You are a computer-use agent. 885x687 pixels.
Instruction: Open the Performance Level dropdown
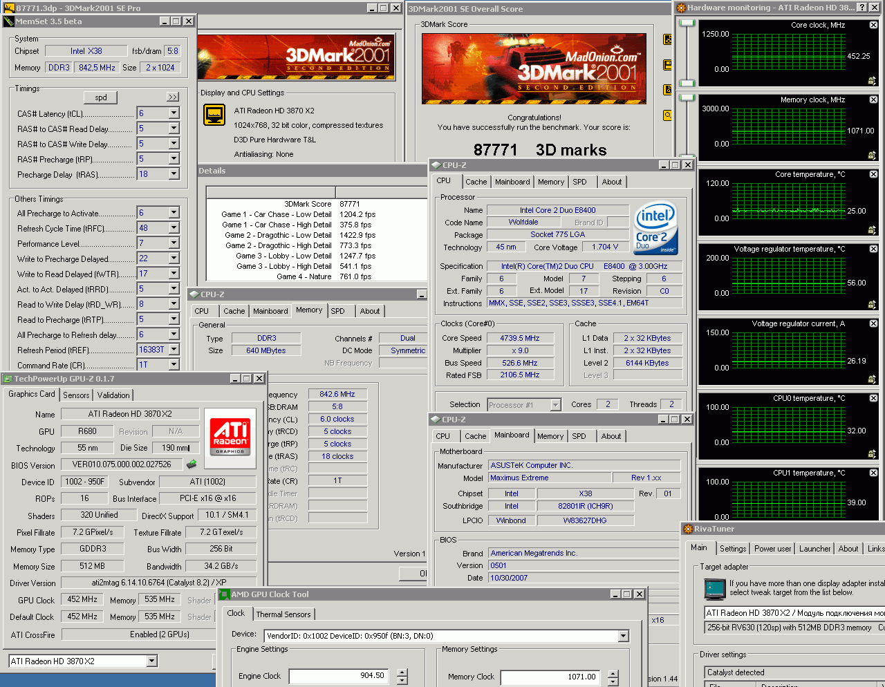pyautogui.click(x=174, y=243)
